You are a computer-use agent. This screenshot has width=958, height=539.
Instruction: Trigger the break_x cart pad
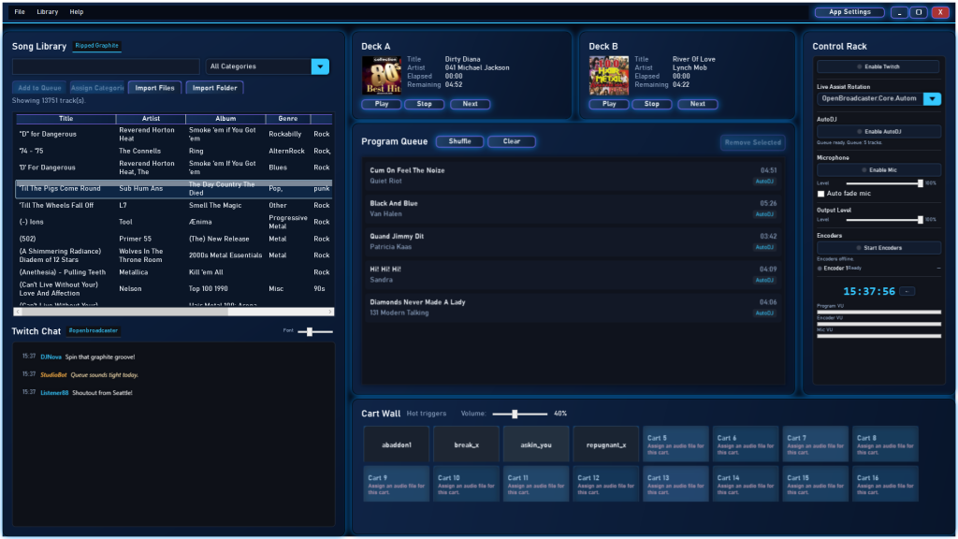click(466, 444)
